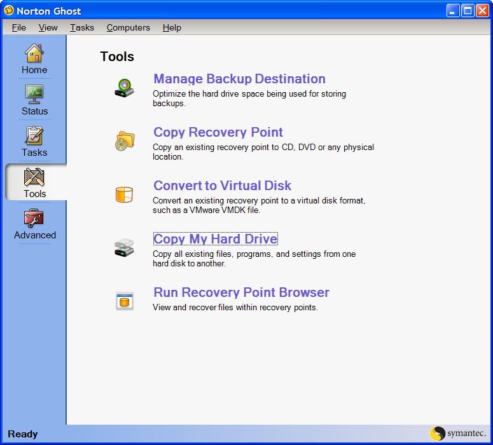Open the Advanced toolbox icon
The width and height of the screenshot is (493, 445).
34,218
